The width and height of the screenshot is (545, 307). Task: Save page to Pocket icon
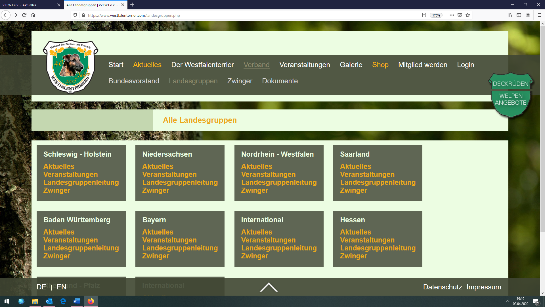click(x=460, y=15)
